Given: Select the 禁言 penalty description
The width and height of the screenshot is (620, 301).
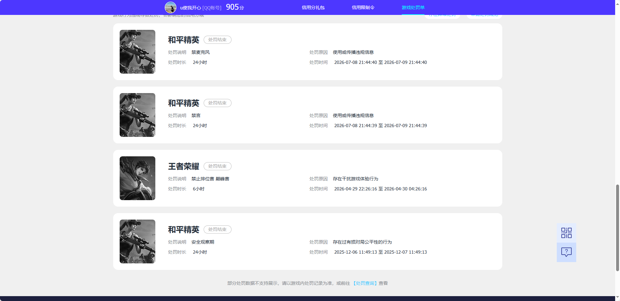Looking at the screenshot, I should (x=196, y=115).
